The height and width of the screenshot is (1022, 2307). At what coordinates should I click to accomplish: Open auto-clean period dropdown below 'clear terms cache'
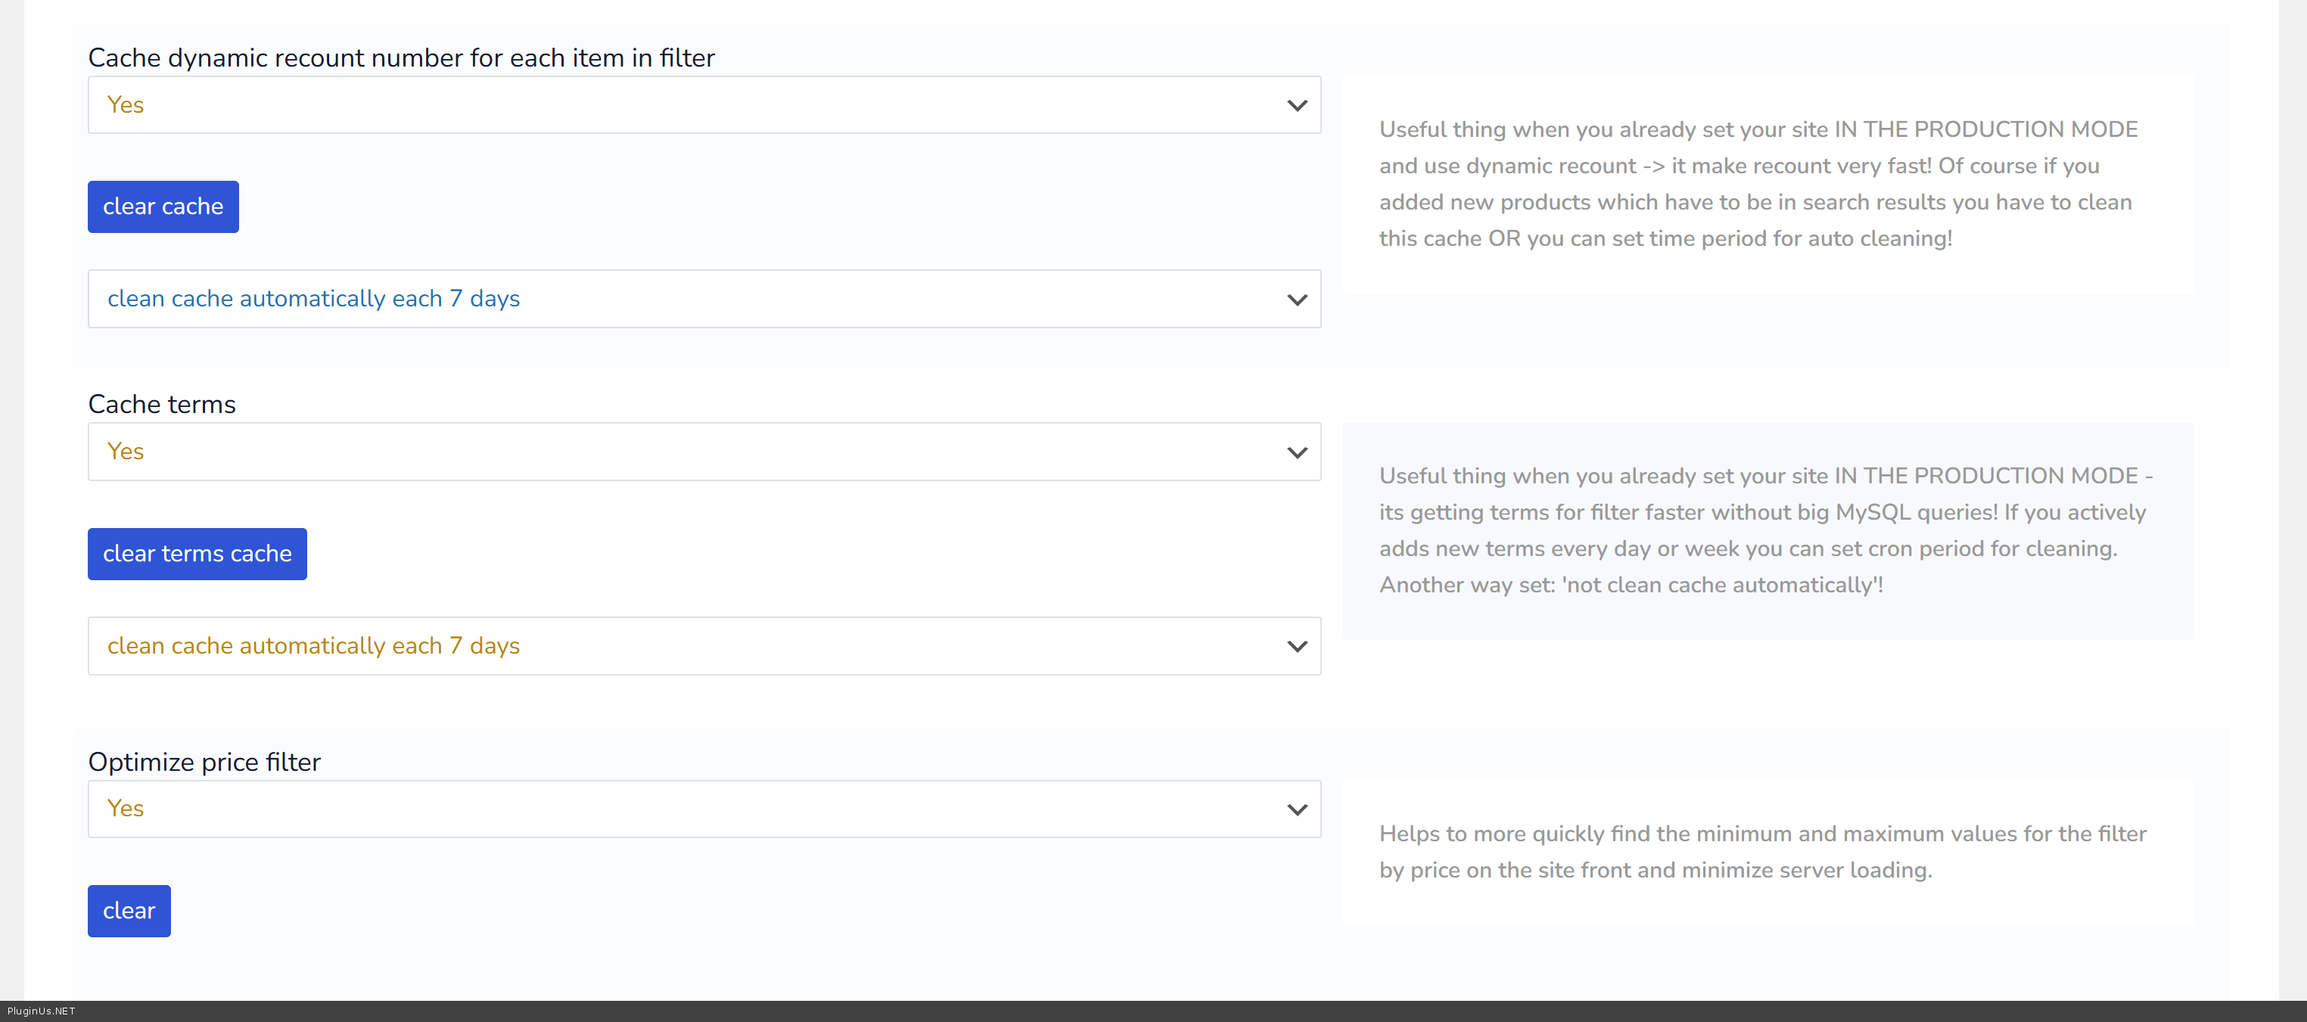point(704,646)
